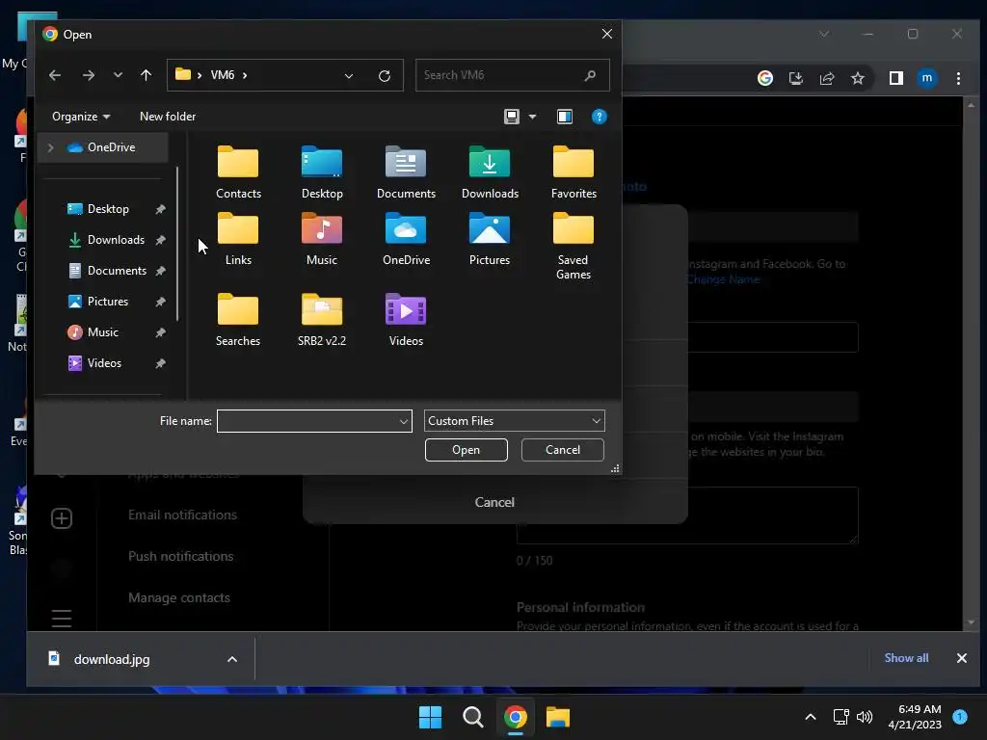Go up one folder level
This screenshot has width=987, height=740.
tap(147, 75)
